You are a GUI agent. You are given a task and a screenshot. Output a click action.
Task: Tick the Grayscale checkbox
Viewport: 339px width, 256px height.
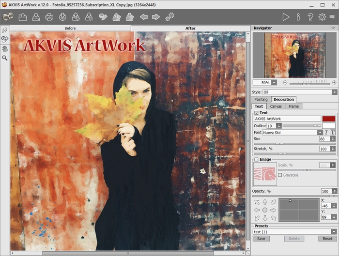[x=280, y=175]
